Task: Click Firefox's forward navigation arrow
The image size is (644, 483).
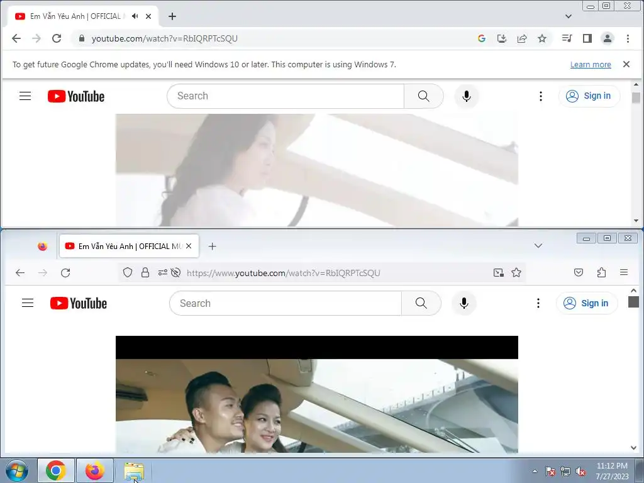Action: (x=43, y=273)
